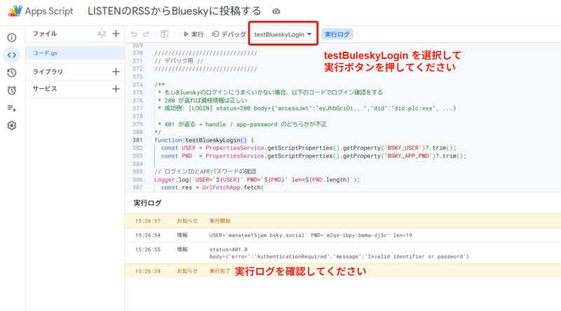The height and width of the screenshot is (311, 561).
Task: Open the コード.gs file
Action: tap(75, 53)
